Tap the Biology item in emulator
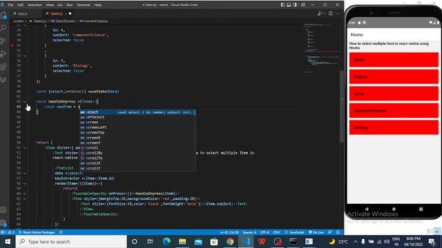Screen dimensions: 442x248 394,127
